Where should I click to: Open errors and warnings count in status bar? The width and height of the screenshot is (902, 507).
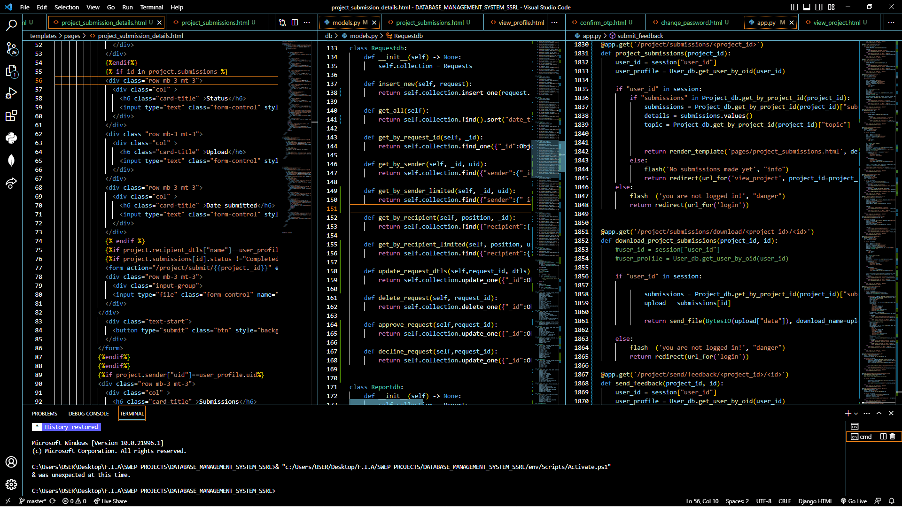point(74,501)
